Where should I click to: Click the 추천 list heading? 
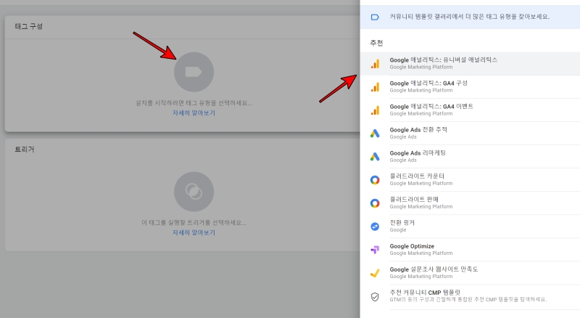pos(376,43)
